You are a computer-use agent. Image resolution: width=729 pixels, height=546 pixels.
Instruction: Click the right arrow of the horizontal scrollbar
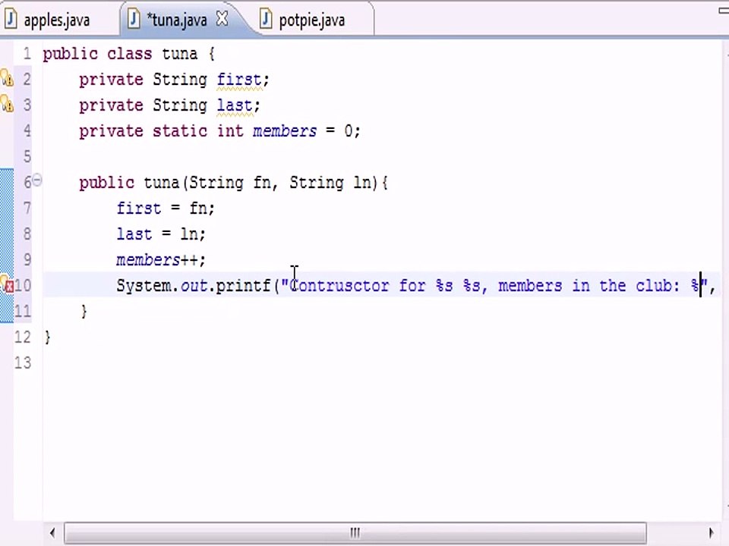(x=711, y=533)
